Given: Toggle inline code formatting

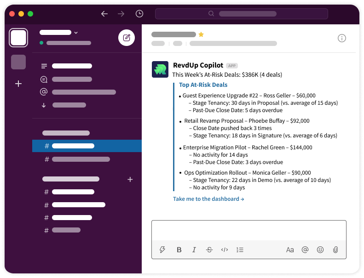Looking at the screenshot, I should [x=225, y=250].
